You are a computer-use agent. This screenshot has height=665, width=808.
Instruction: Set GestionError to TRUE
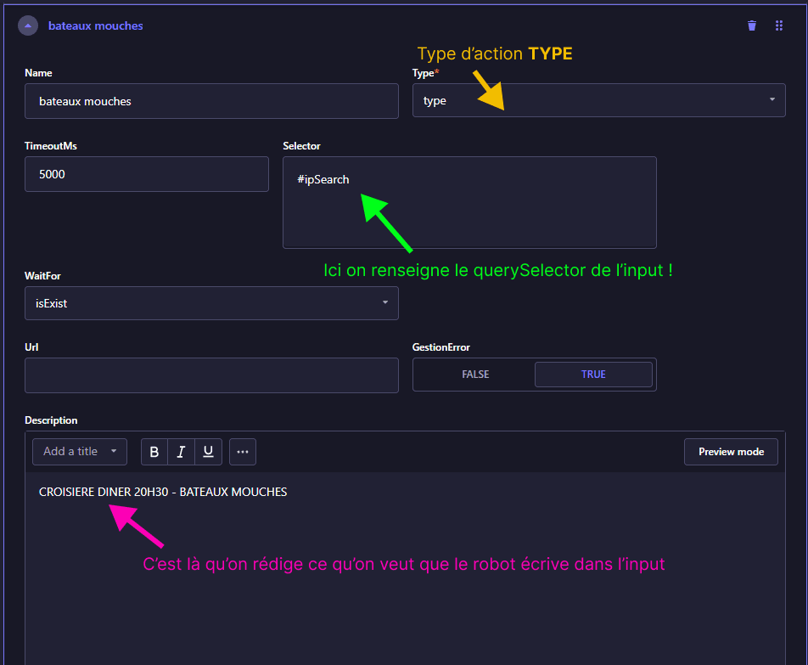click(593, 375)
